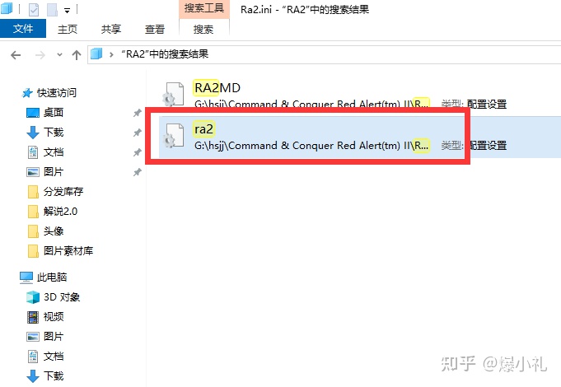Click the address bar search results path
The height and width of the screenshot is (387, 561).
tap(165, 54)
